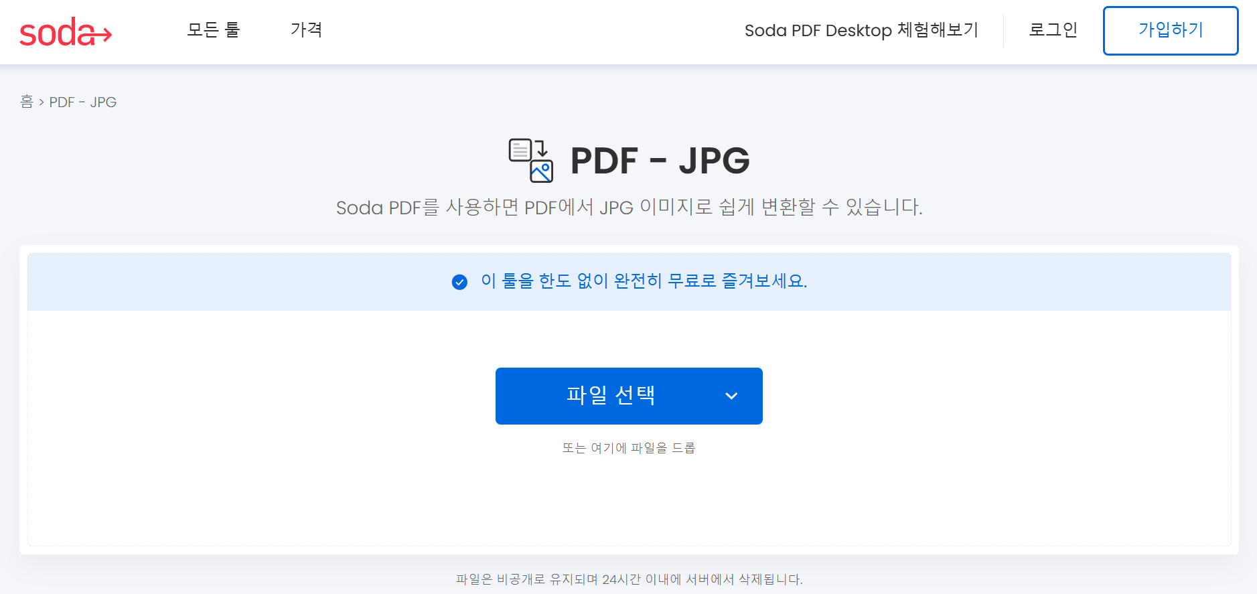Click the 또는 여기에 파일을 드롭 text
Screen dimensions: 1257x594
point(629,447)
